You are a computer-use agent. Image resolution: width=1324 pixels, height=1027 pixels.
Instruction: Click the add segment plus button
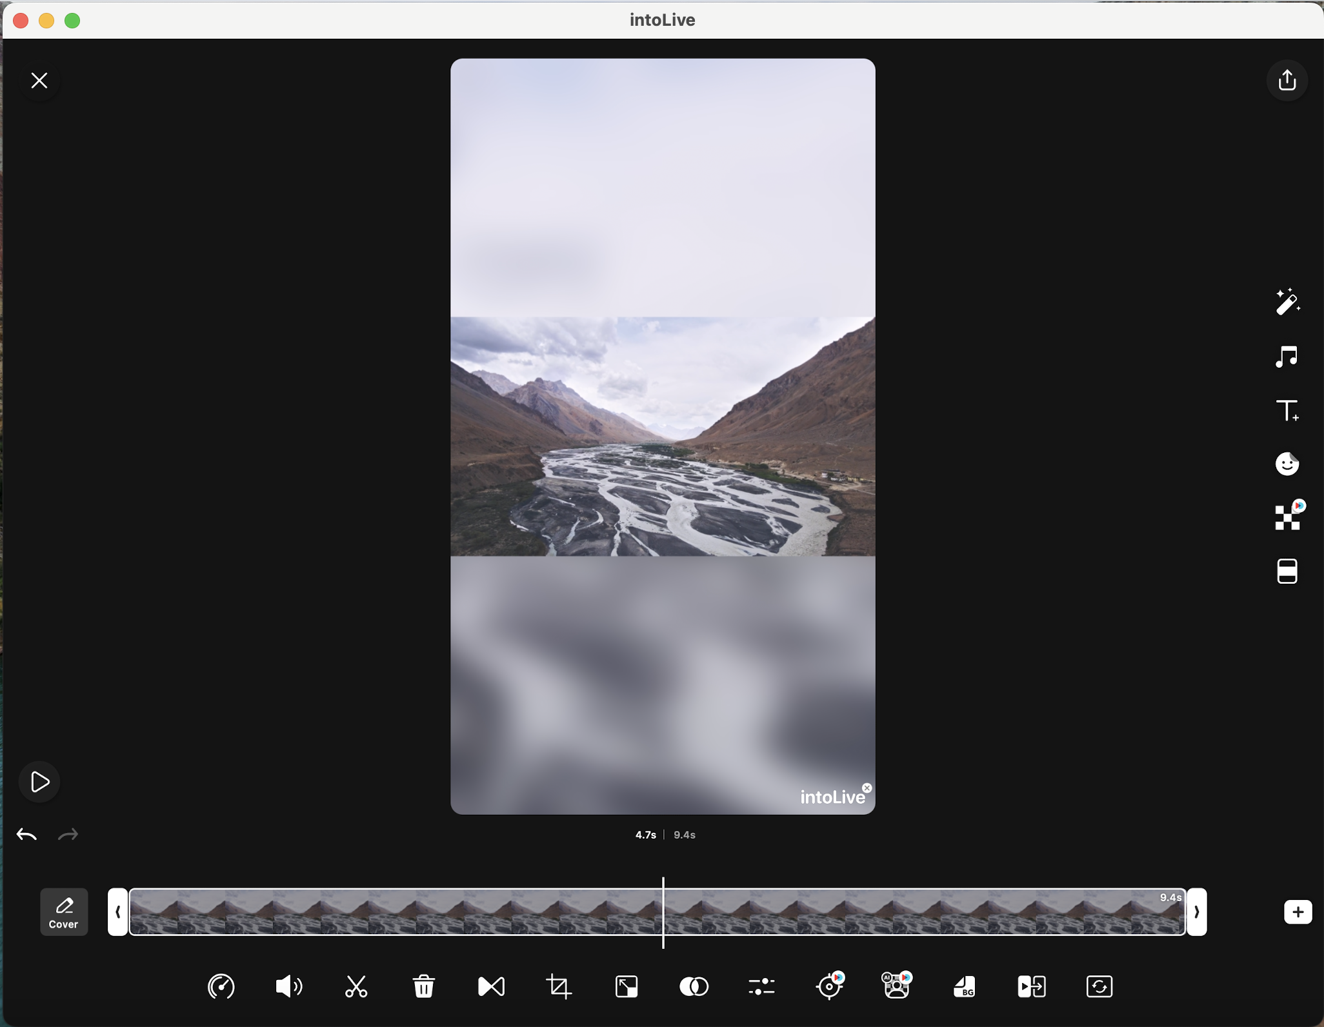click(x=1297, y=912)
